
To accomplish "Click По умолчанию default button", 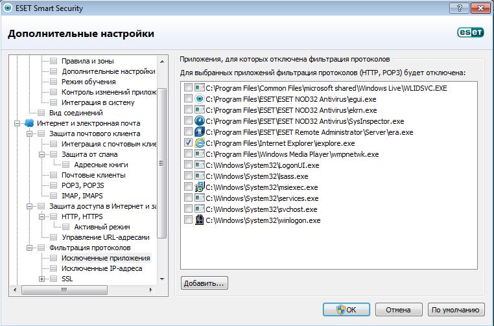I will [x=456, y=310].
